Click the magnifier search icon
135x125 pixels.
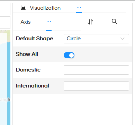(x=115, y=22)
